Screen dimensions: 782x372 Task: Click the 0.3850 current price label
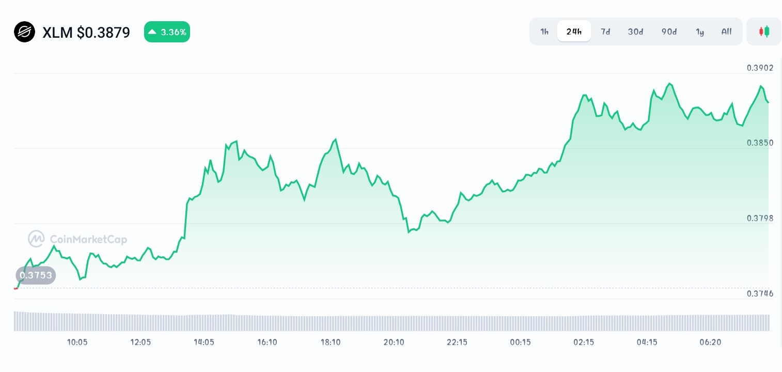[760, 143]
